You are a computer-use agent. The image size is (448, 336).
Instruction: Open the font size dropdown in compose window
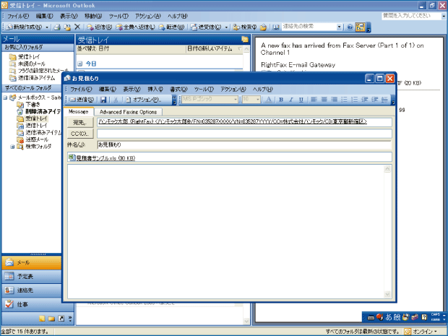(258, 100)
